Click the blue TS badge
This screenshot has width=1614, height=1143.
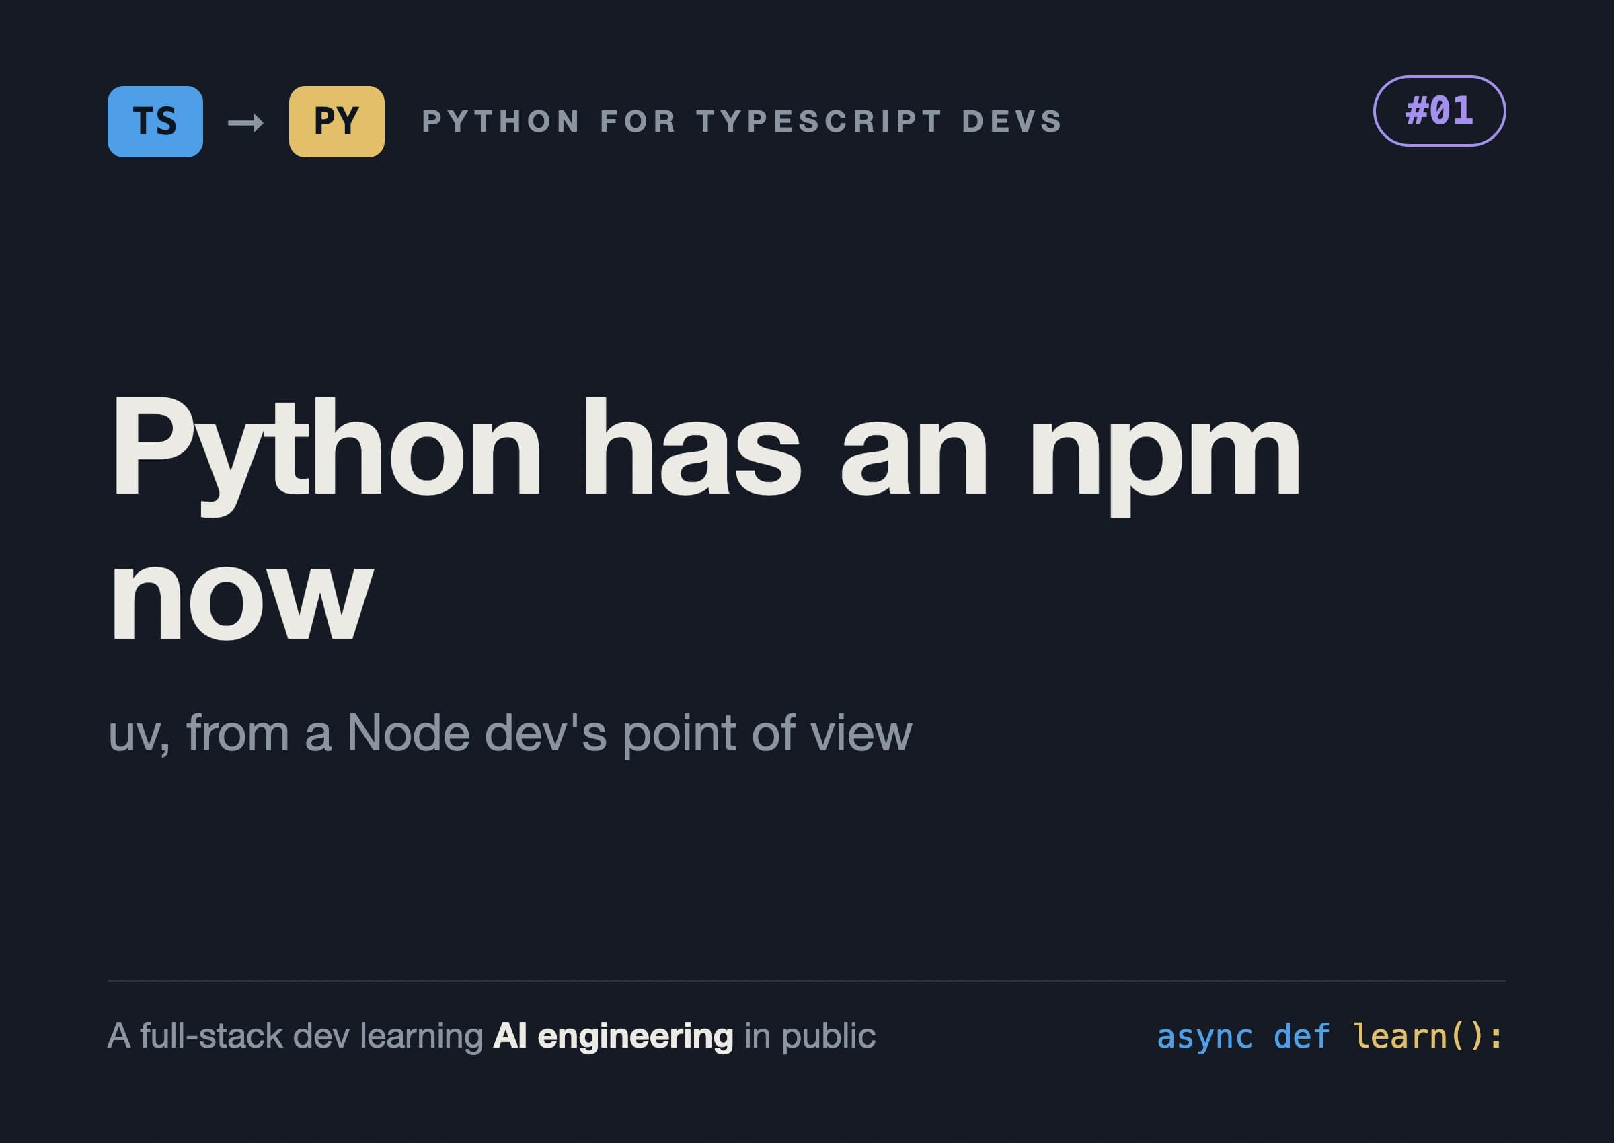point(155,122)
